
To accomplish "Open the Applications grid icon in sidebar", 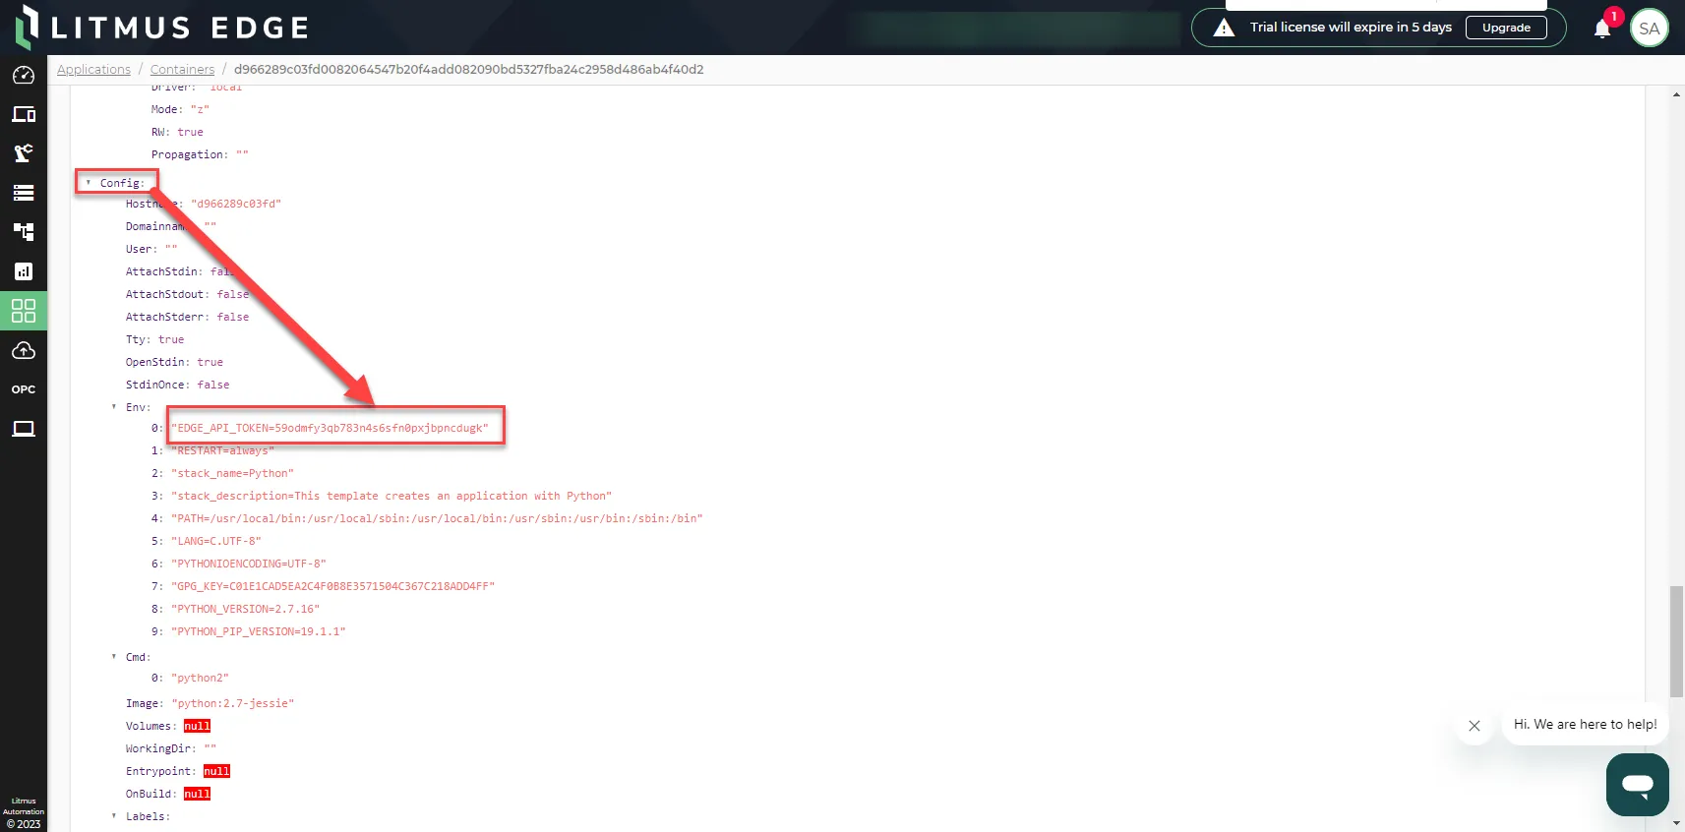I will click(x=24, y=311).
